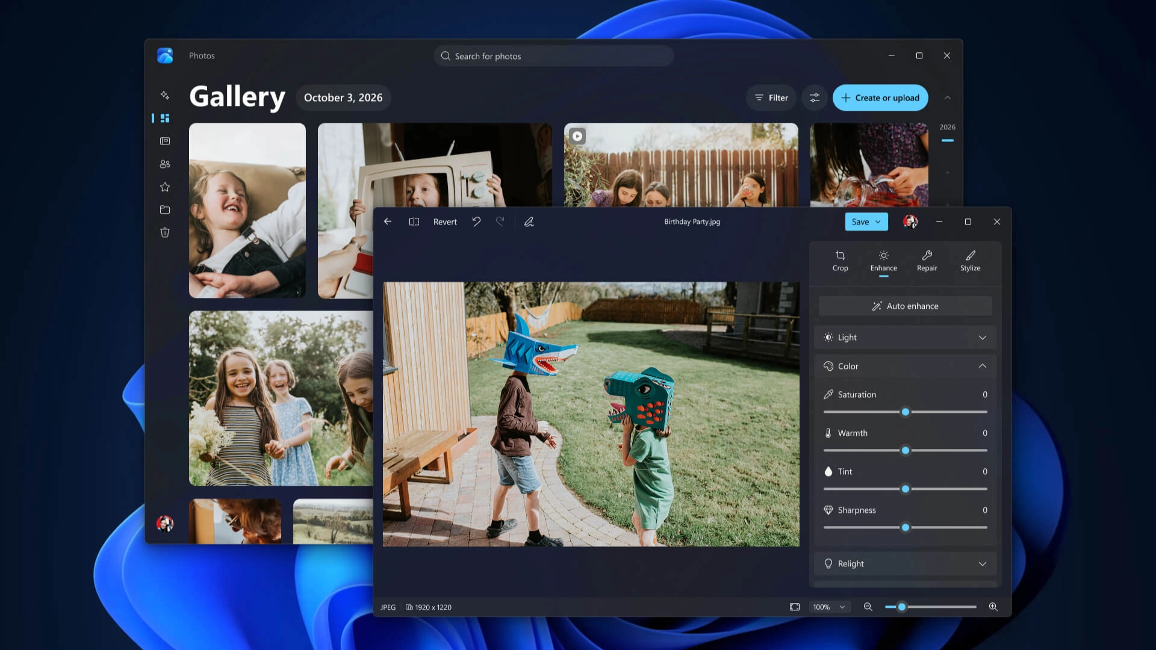
Task: Click the Filter button in Gallery
Action: (x=771, y=97)
